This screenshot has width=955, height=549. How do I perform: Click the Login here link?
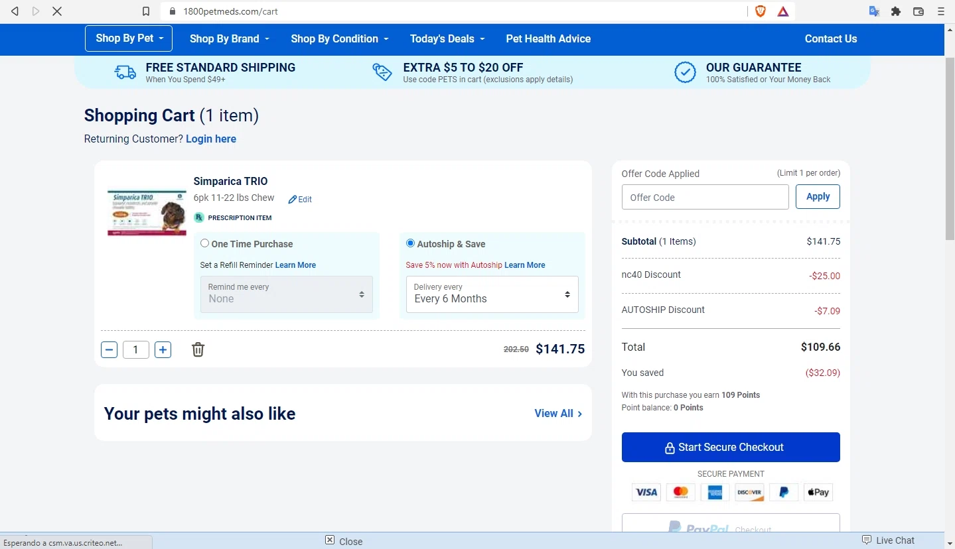(211, 139)
